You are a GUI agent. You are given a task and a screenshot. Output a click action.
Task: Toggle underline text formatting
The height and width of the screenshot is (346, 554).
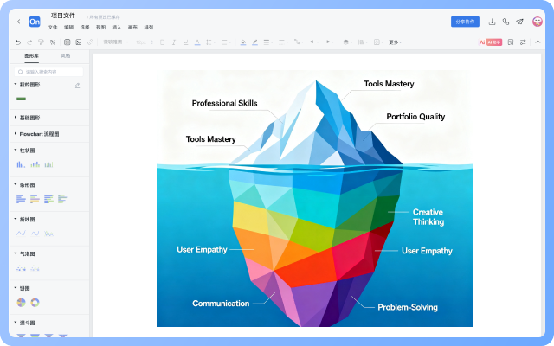pyautogui.click(x=184, y=42)
